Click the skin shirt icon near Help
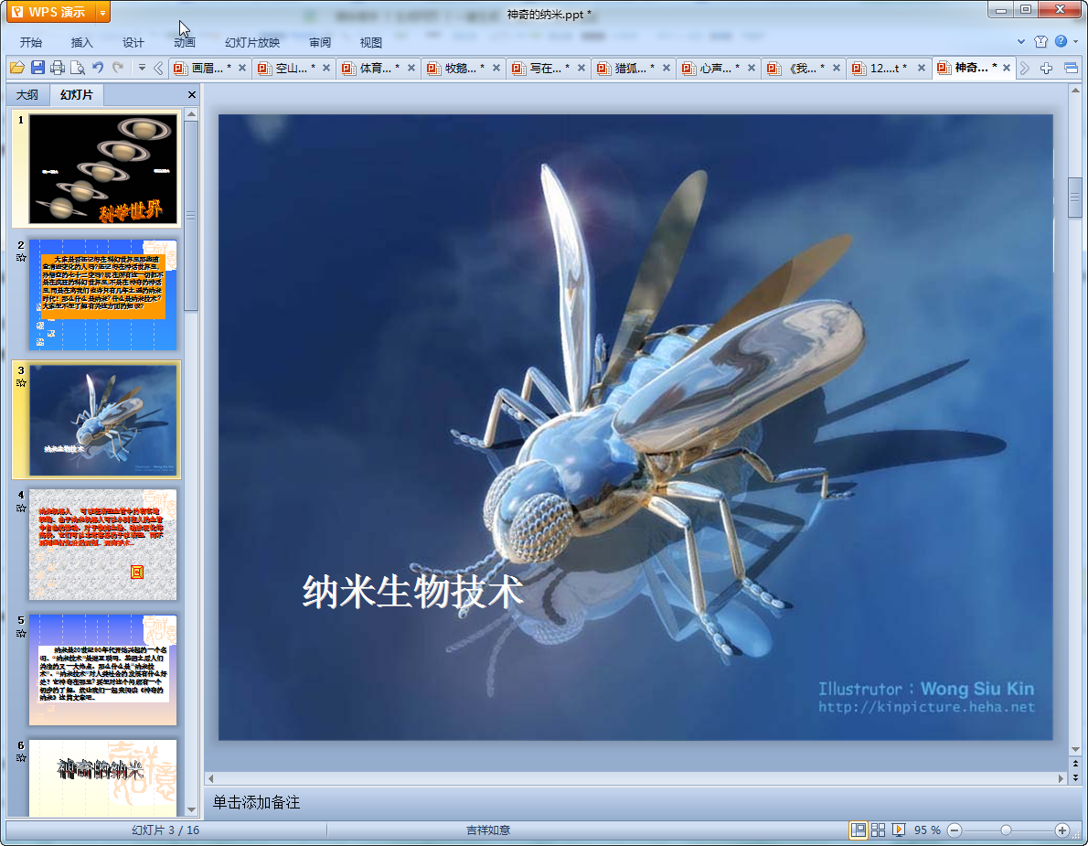The image size is (1088, 846). (x=1040, y=42)
